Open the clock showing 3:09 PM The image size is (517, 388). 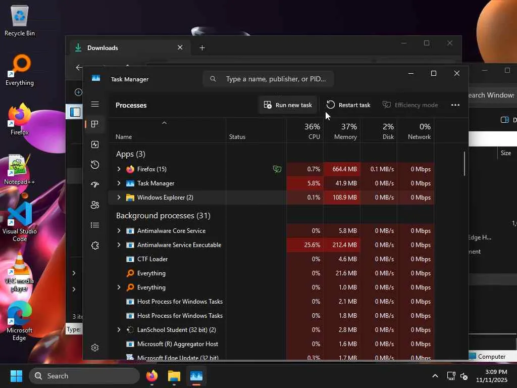coord(491,376)
